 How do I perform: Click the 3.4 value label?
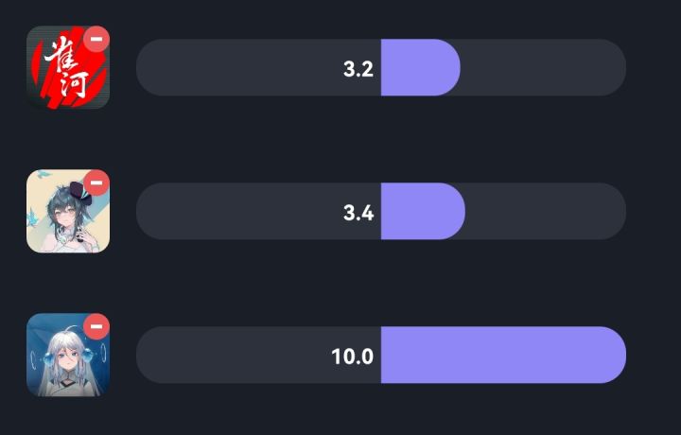point(358,212)
